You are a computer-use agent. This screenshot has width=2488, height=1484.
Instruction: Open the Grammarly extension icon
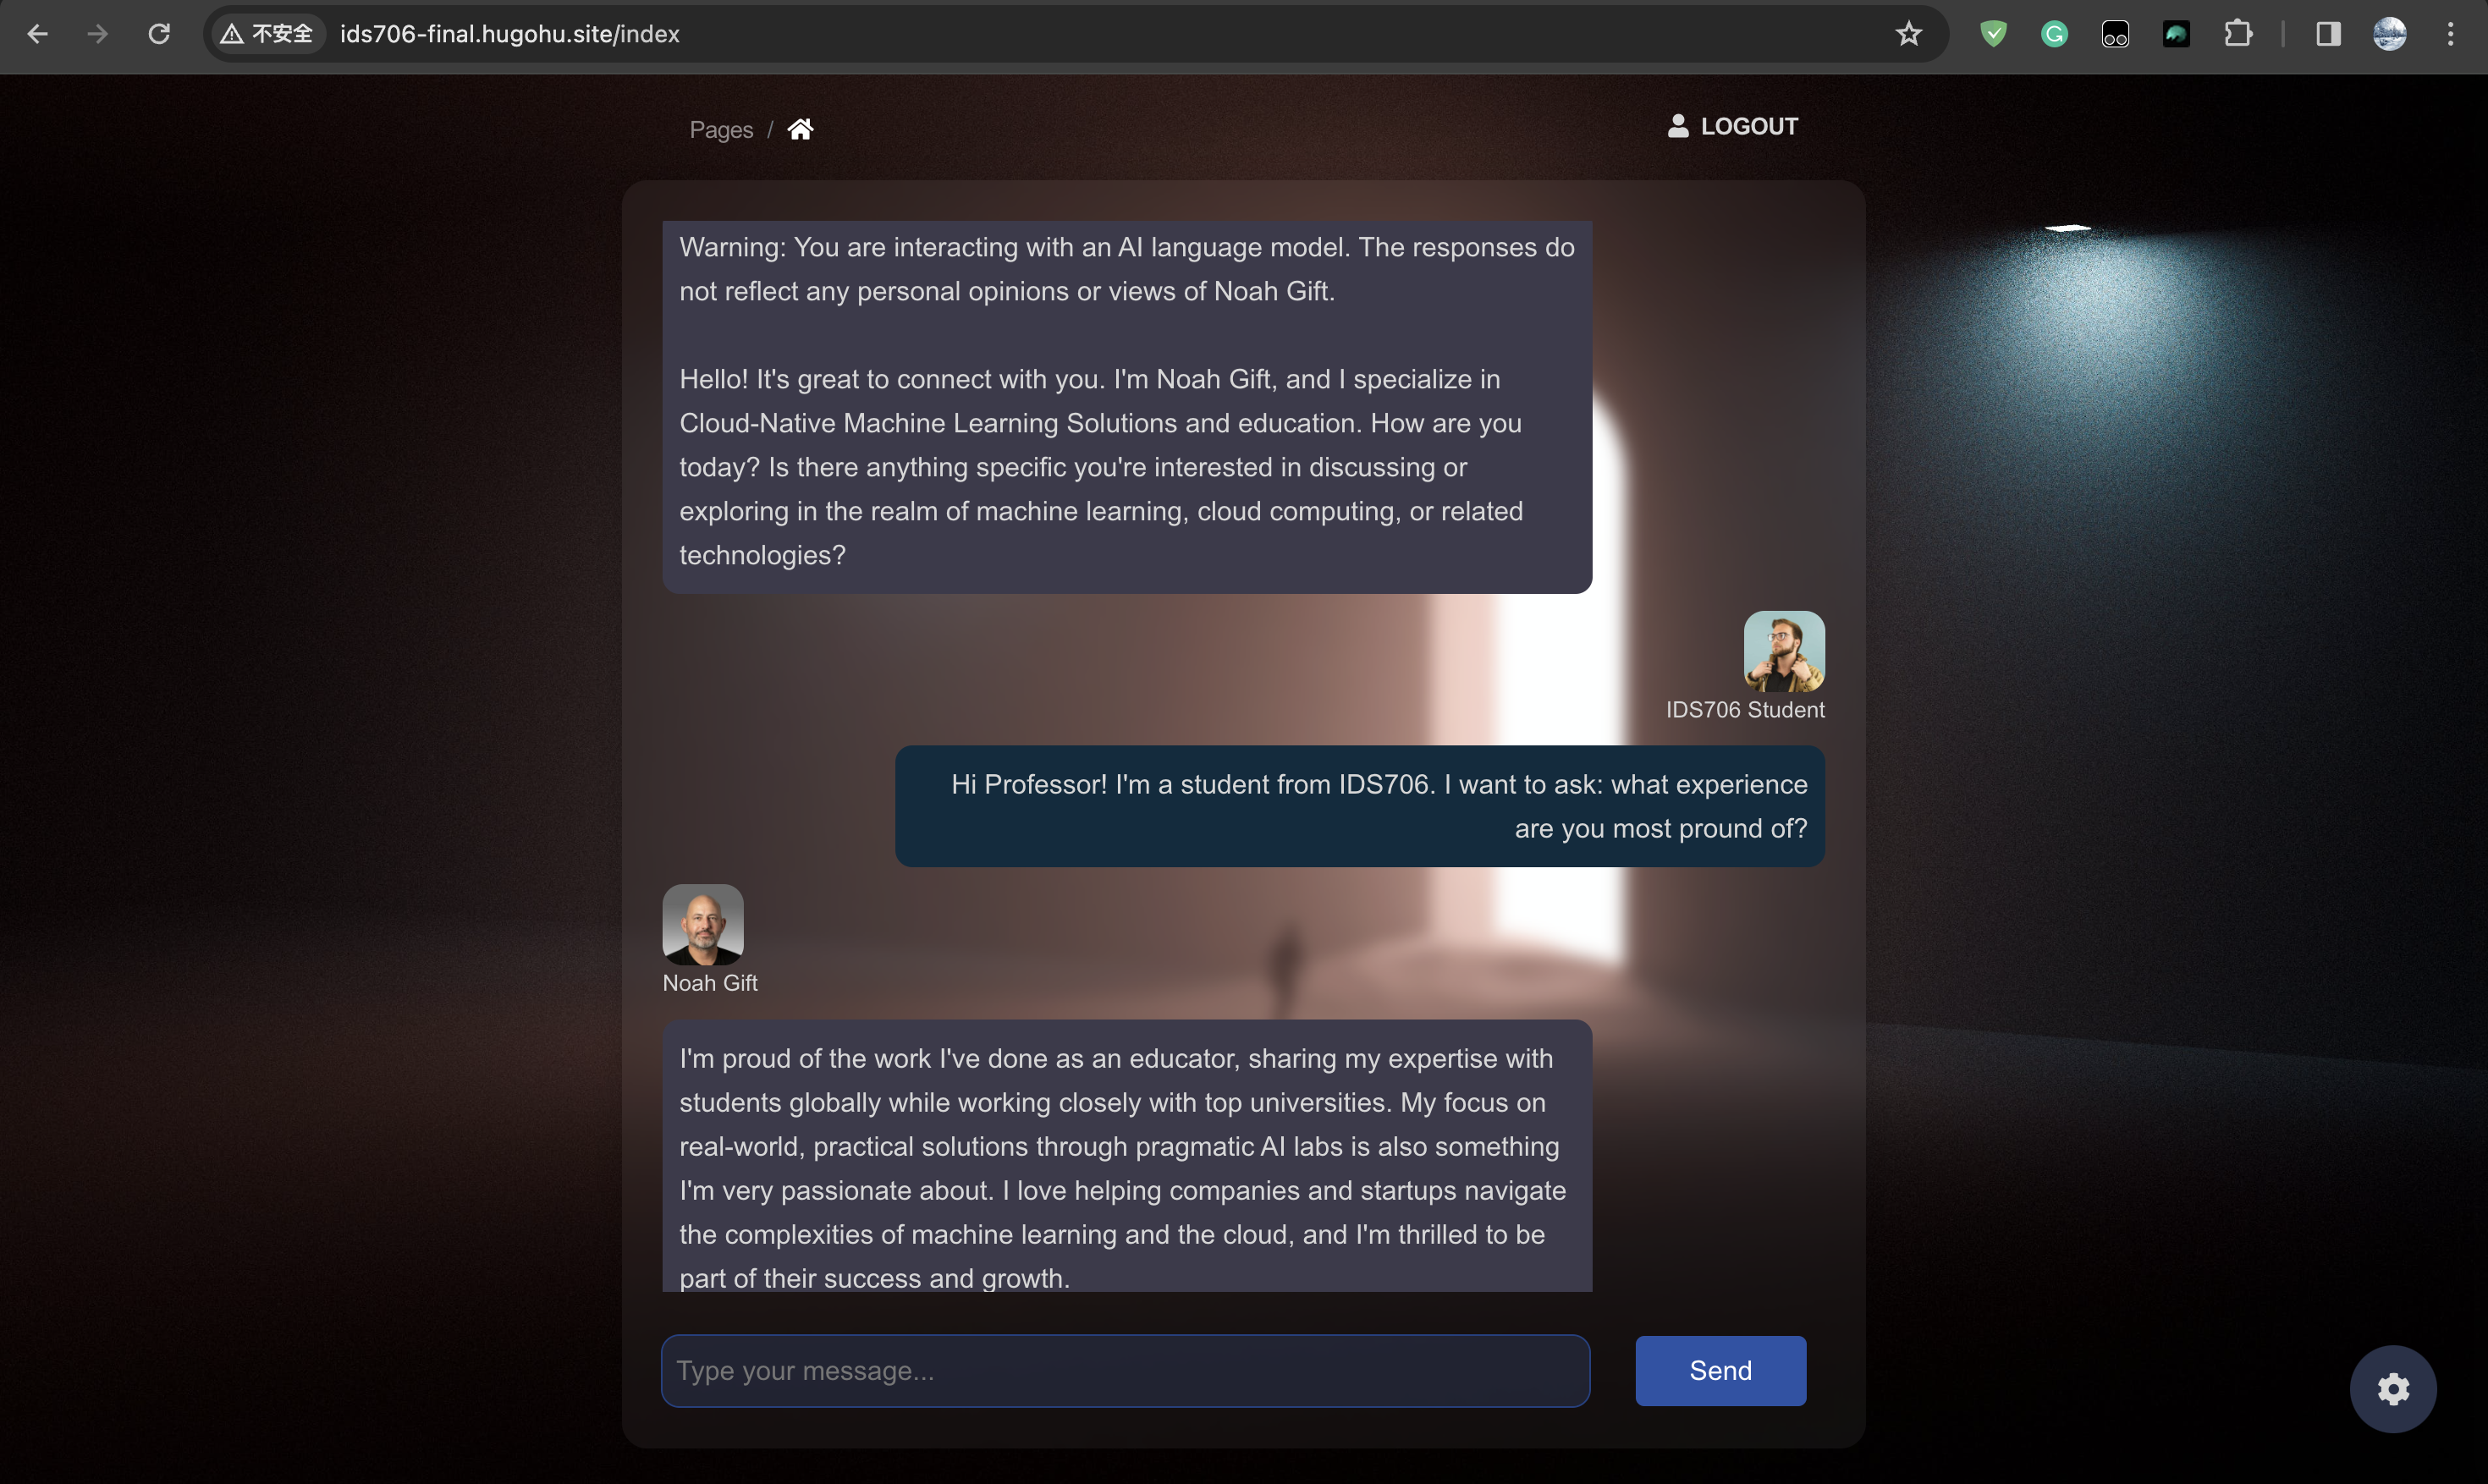coord(2054,34)
